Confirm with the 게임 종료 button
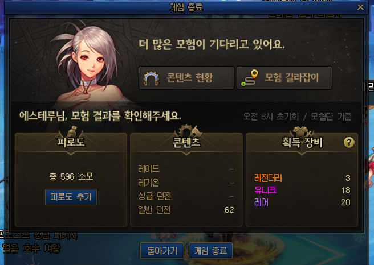 210,251
